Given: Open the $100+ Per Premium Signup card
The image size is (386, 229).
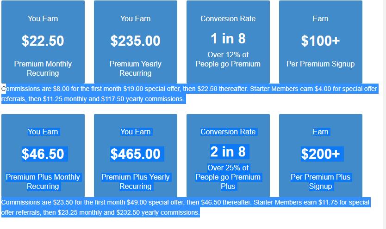Looking at the screenshot, I should tap(321, 42).
